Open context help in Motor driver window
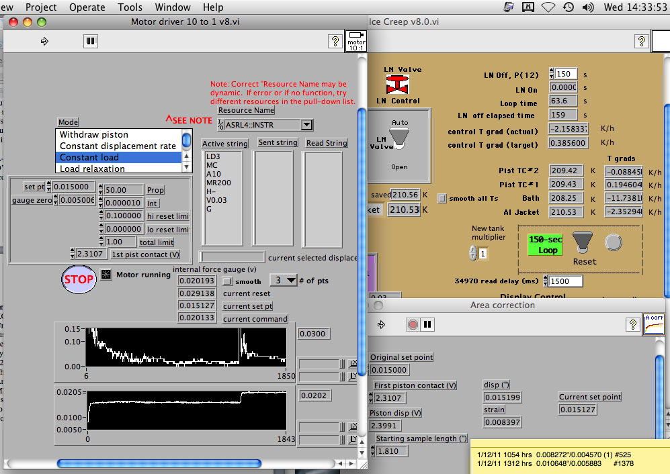This screenshot has height=474, width=670. [335, 41]
